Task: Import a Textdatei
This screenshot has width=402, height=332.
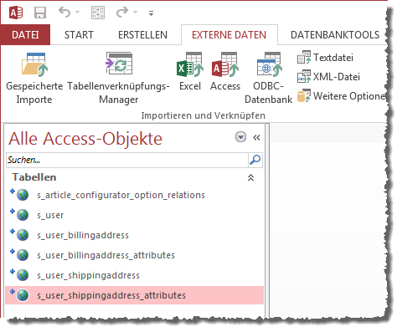Action: [x=325, y=58]
